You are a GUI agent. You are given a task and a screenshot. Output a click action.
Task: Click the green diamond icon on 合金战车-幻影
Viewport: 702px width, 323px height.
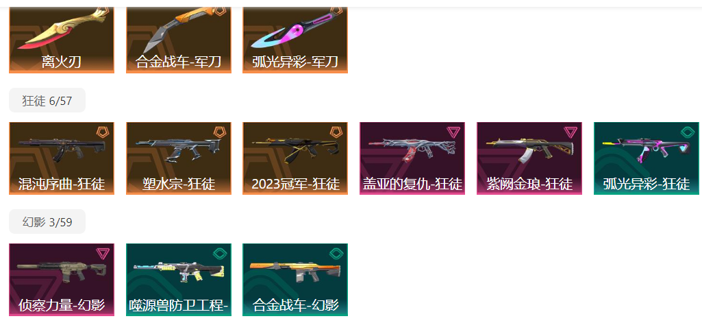pyautogui.click(x=336, y=254)
